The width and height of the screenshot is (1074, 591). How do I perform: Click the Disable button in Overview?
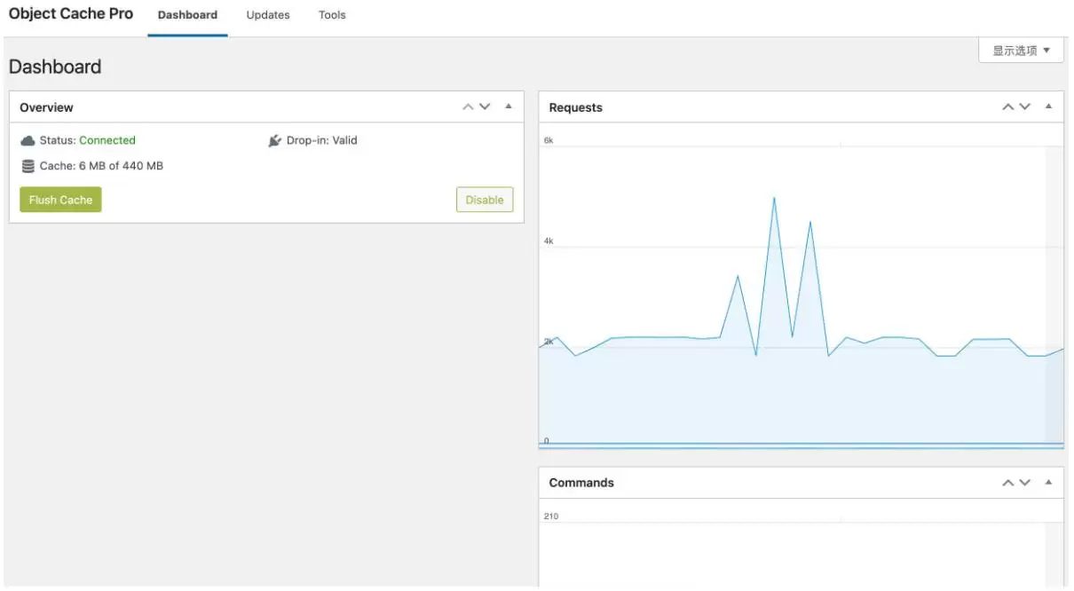[x=485, y=200]
